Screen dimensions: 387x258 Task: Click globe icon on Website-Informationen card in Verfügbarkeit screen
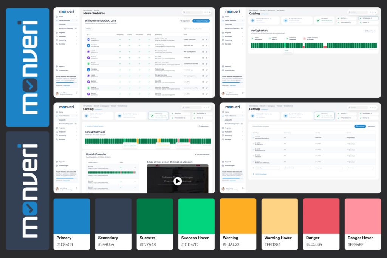252,20
